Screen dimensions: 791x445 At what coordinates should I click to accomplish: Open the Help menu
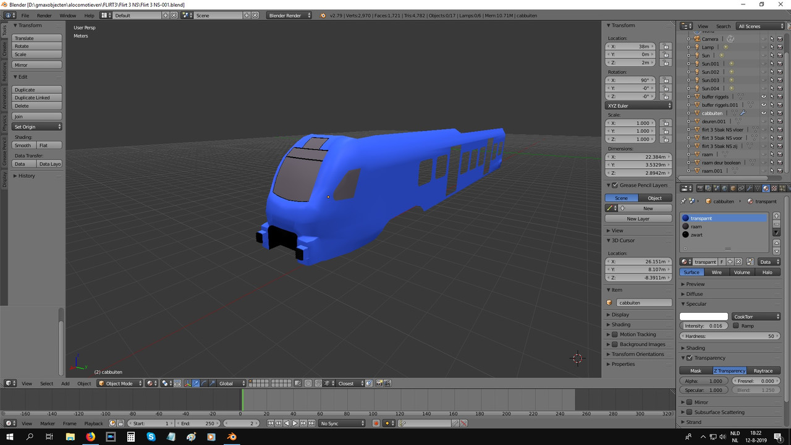(x=89, y=15)
